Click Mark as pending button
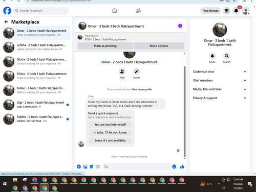Image resolution: width=256 pixels, height=192 pixels. (x=105, y=46)
